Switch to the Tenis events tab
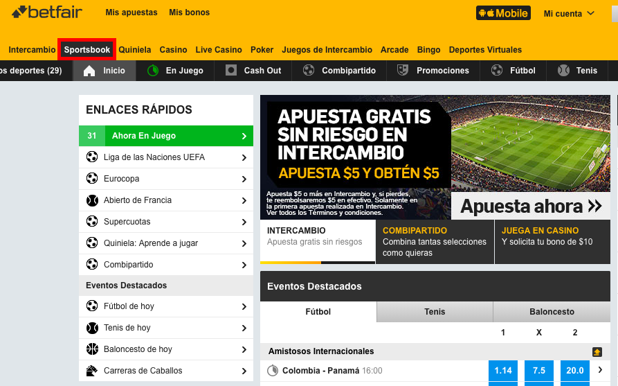 tap(435, 312)
